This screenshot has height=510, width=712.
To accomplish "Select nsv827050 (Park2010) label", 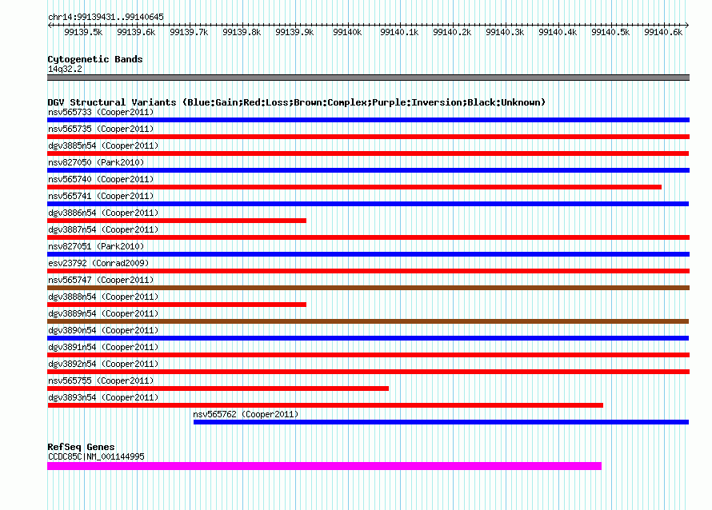I will click(96, 162).
